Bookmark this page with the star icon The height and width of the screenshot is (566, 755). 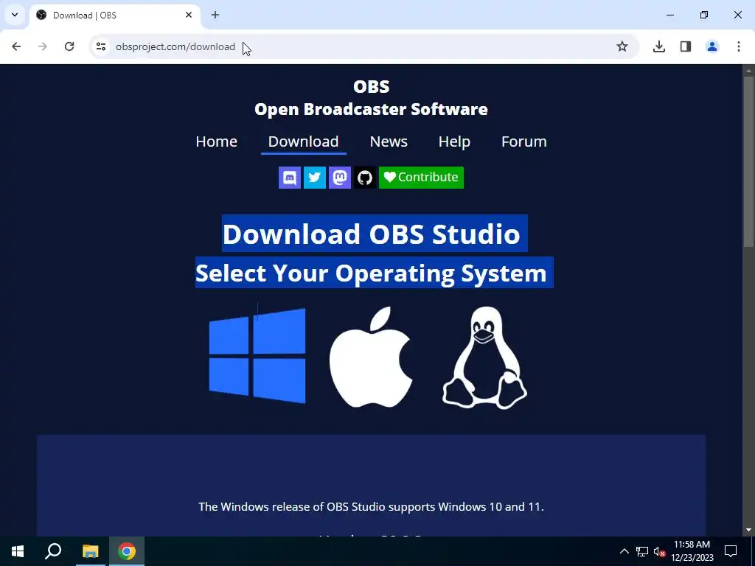(x=622, y=46)
